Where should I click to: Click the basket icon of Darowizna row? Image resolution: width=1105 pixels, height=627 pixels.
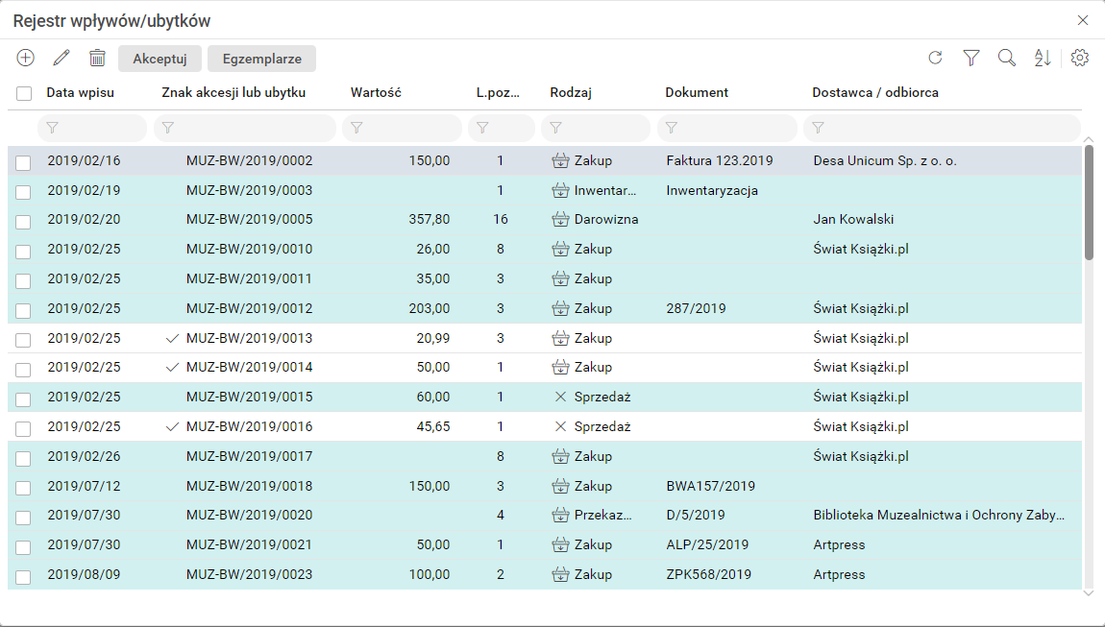(560, 219)
